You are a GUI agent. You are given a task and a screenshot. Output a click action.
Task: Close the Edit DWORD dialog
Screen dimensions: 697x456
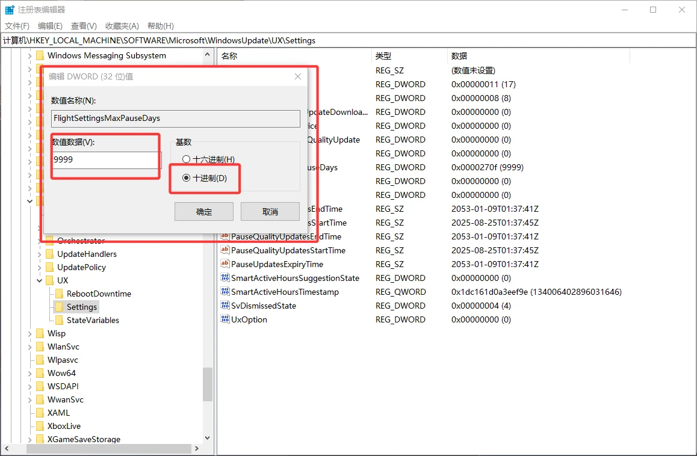pos(298,76)
